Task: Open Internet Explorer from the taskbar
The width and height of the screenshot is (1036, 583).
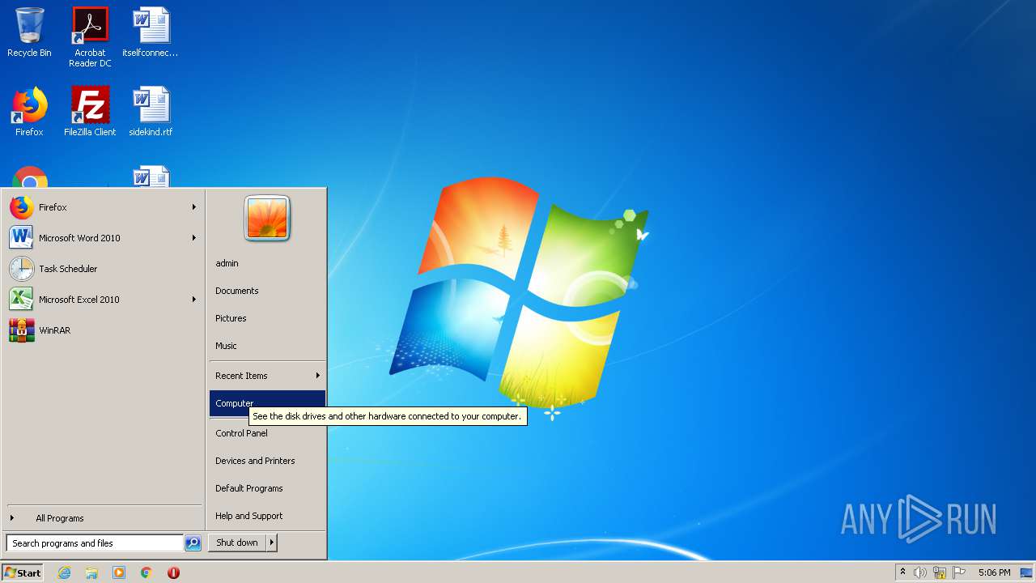Action: pos(64,572)
